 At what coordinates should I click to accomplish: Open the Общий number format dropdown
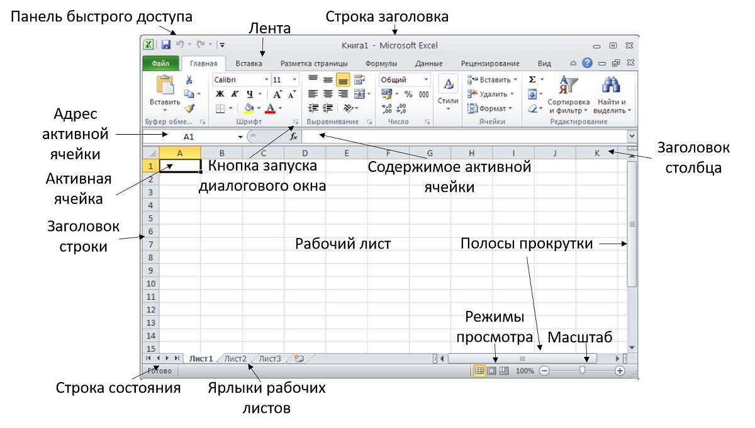pos(426,80)
